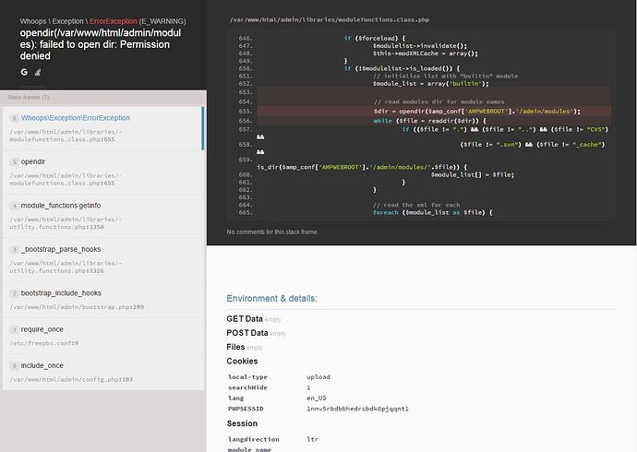The image size is (637, 452).
Task: Click the /etc/freepbx.conf:9 file path
Action: [x=44, y=343]
